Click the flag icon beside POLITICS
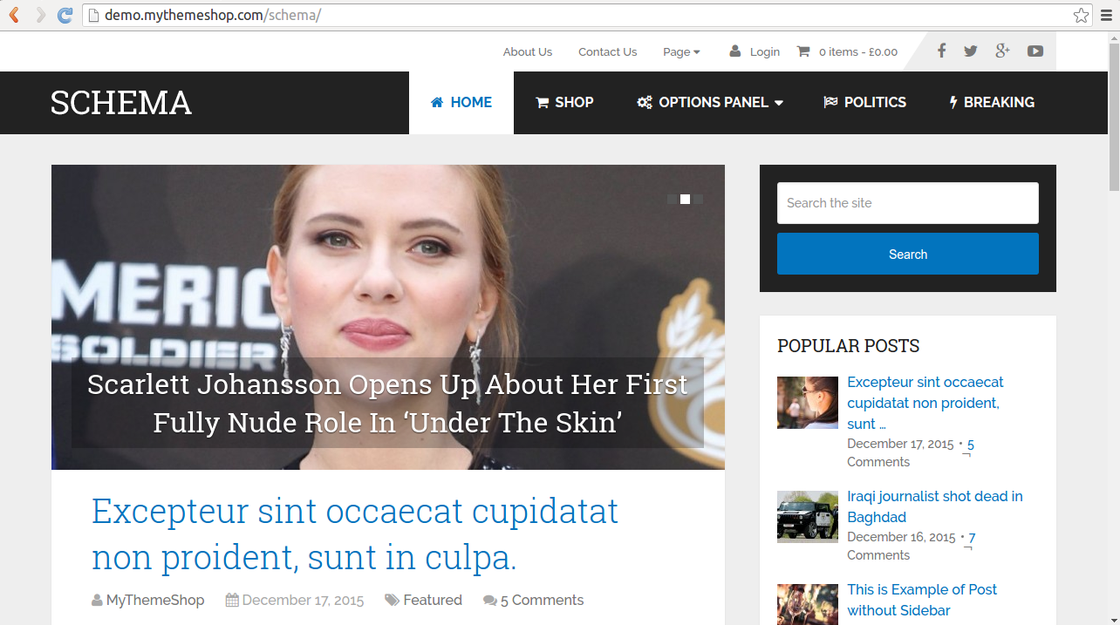 pyautogui.click(x=830, y=102)
